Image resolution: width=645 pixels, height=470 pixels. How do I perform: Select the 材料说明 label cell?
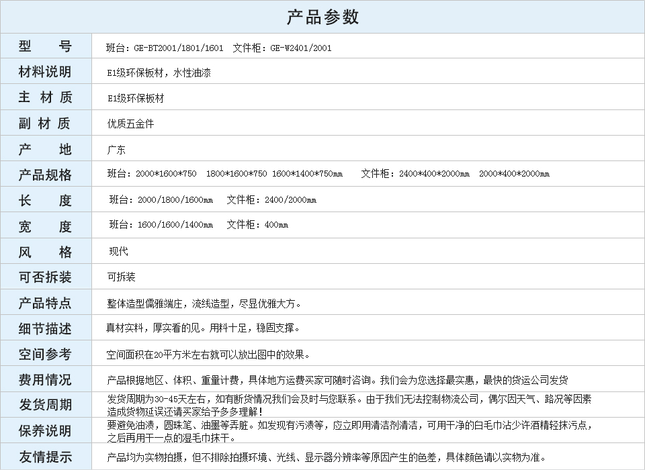coord(45,72)
